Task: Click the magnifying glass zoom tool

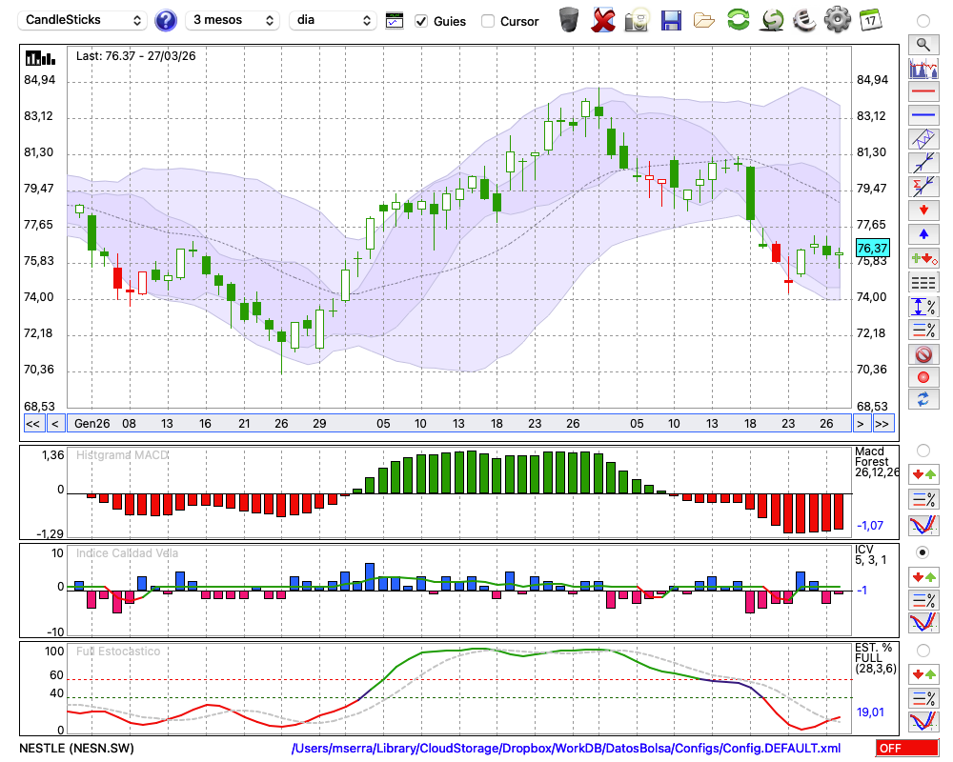Action: [923, 44]
